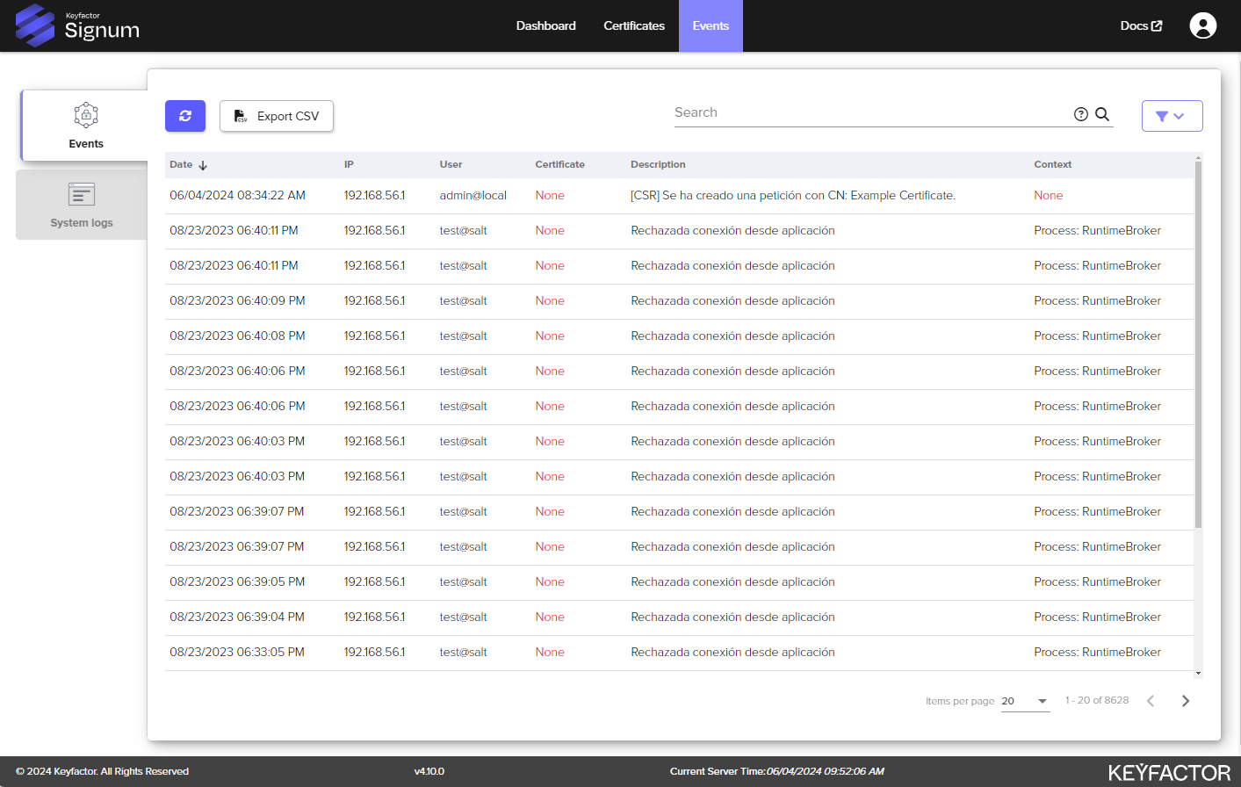The height and width of the screenshot is (787, 1241).
Task: Open the Events sidebar section
Action: click(x=85, y=126)
